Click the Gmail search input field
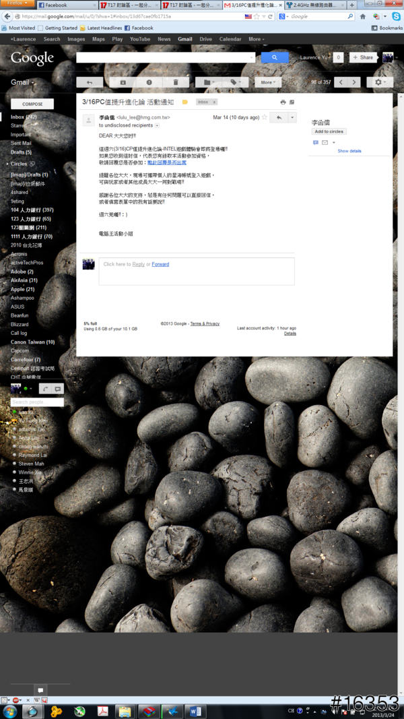This screenshot has width=404, height=719. tap(162, 57)
